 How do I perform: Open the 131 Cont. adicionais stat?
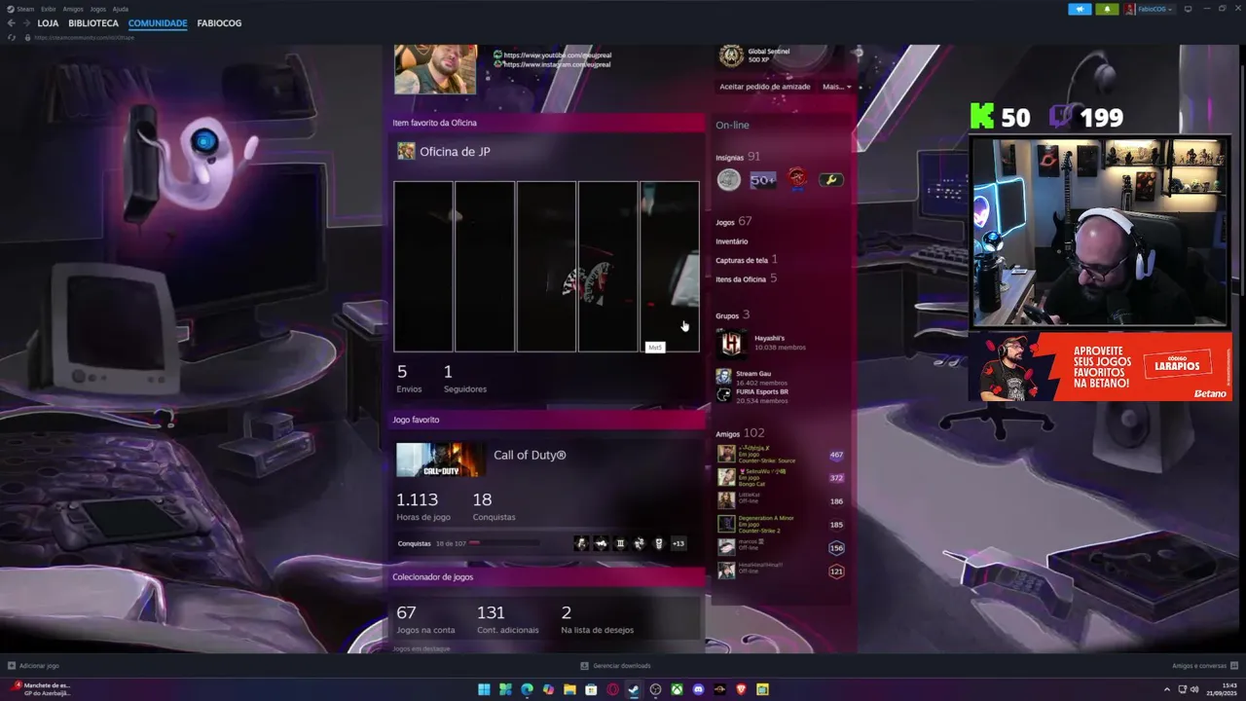click(x=507, y=619)
